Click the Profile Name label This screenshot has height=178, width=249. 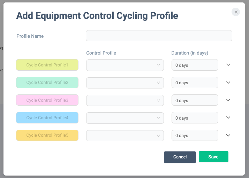[30, 36]
